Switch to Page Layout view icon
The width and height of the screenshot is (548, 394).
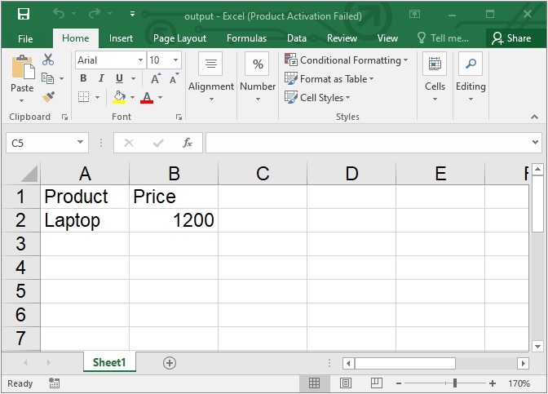click(x=346, y=383)
